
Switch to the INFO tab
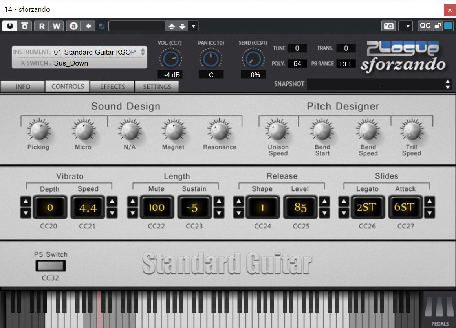click(23, 87)
